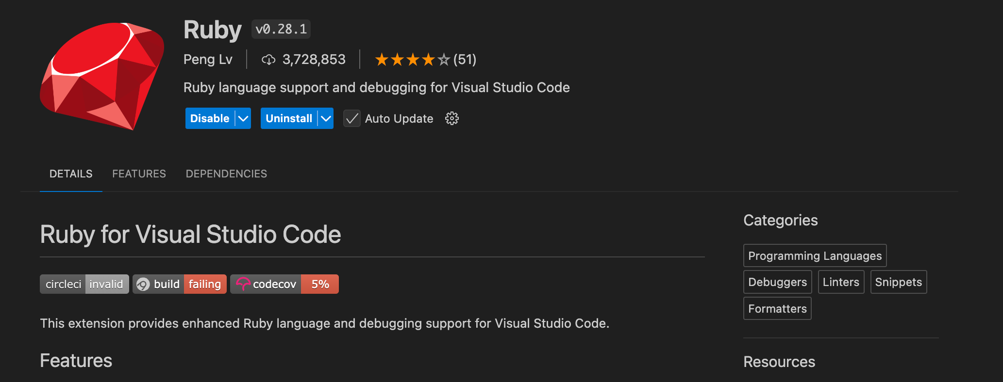Click the review count (51)
Image resolution: width=1003 pixels, height=382 pixels.
[x=465, y=60]
